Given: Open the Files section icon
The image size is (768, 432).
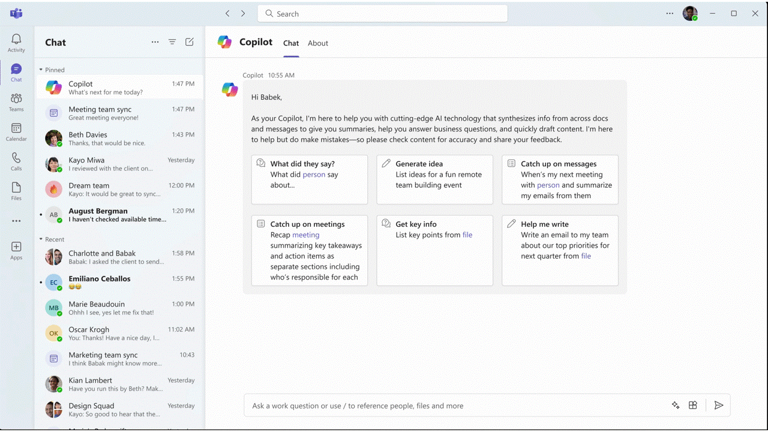Looking at the screenshot, I should point(16,191).
